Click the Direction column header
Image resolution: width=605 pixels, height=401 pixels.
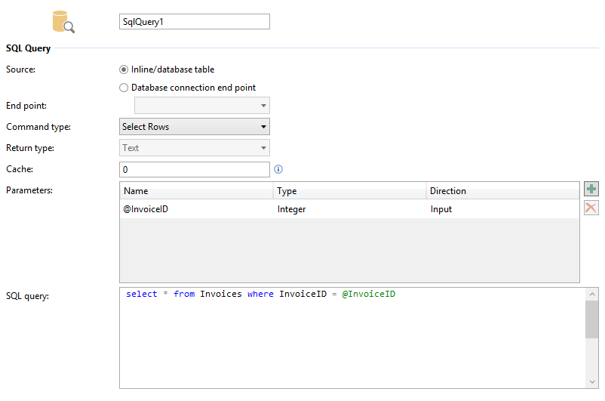click(502, 191)
